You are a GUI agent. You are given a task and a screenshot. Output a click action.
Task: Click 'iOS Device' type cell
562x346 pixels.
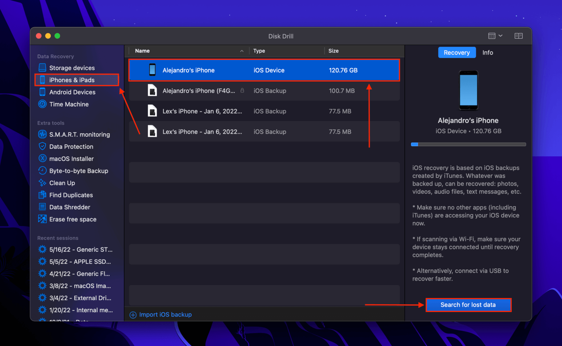(x=269, y=70)
